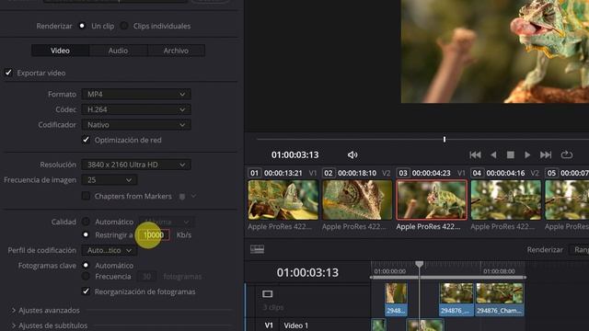589x331 pixels.
Task: Select timeline clip labeled 294876_...
Action: tap(456, 300)
